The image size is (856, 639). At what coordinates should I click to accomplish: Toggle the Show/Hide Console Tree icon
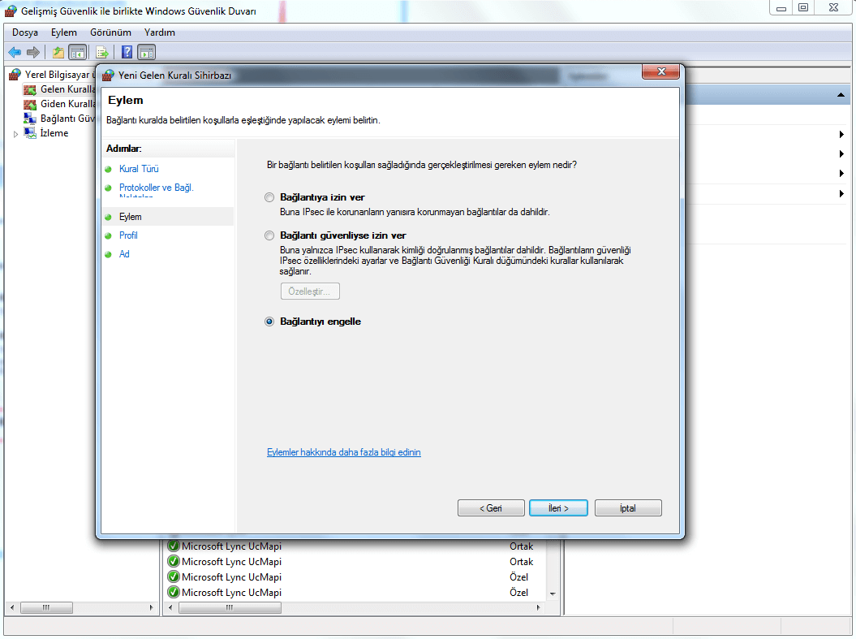pyautogui.click(x=77, y=52)
